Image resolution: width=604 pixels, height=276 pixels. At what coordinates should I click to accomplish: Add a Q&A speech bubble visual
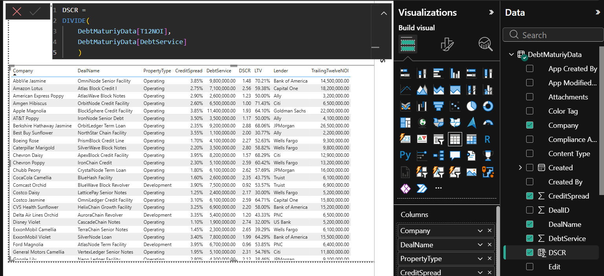pyautogui.click(x=455, y=155)
